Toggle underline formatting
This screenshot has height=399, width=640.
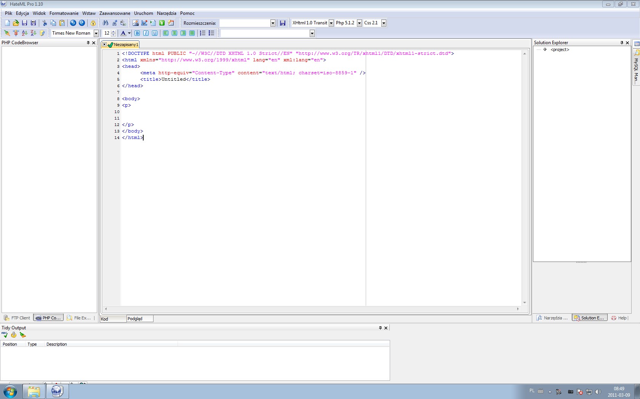(155, 33)
